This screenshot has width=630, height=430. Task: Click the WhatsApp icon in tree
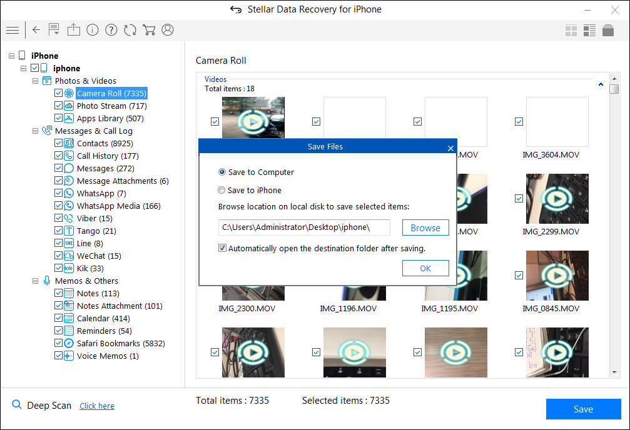coord(69,193)
